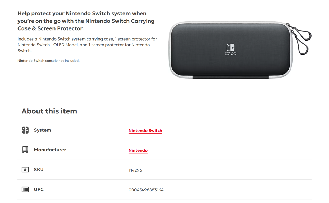Image resolution: width=329 pixels, height=203 pixels.
Task: Click the Manufacturer row label
Action: [50, 150]
